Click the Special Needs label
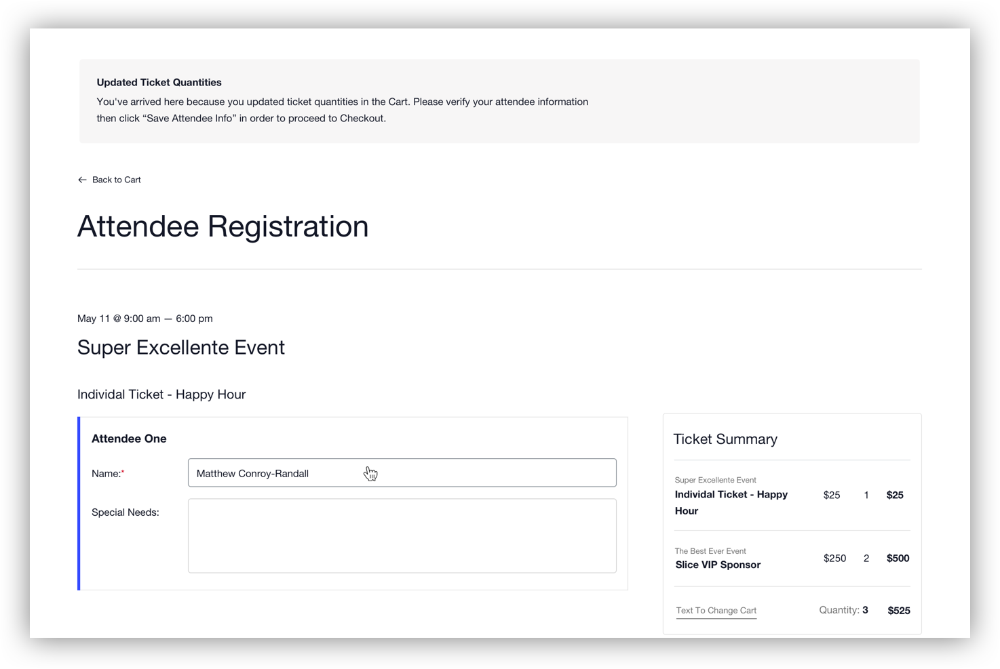The height and width of the screenshot is (669, 1000). (x=125, y=512)
